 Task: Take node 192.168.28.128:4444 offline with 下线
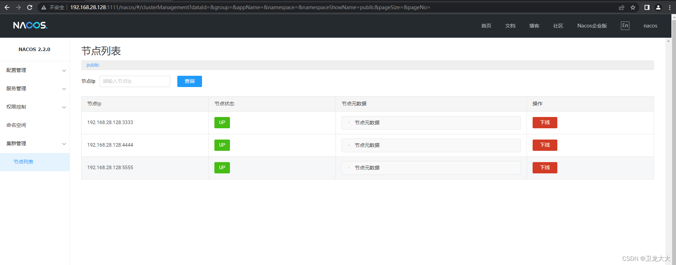pyautogui.click(x=545, y=145)
